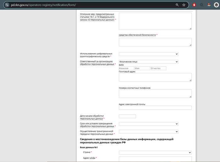This screenshot has height=162, width=220.
Task: Focus the 'Почтовый адрес' text area
Action: point(155,77)
